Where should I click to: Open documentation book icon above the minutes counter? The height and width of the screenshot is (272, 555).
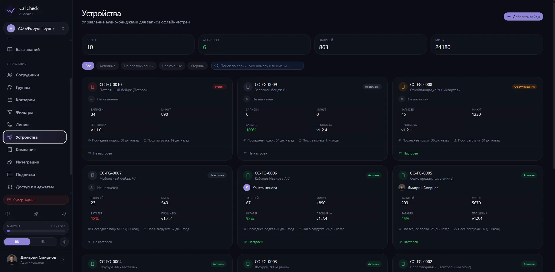click(x=8, y=214)
